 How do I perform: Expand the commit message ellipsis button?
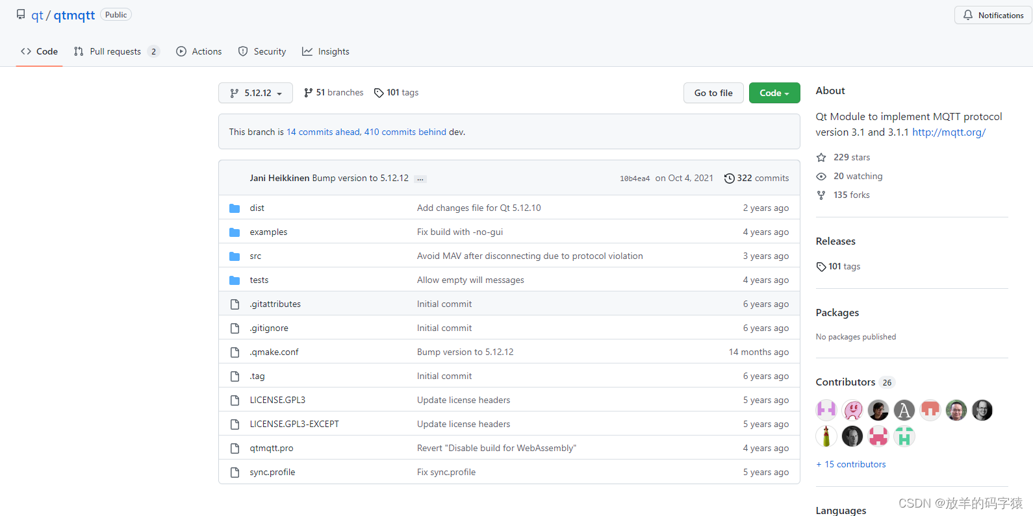tap(420, 178)
